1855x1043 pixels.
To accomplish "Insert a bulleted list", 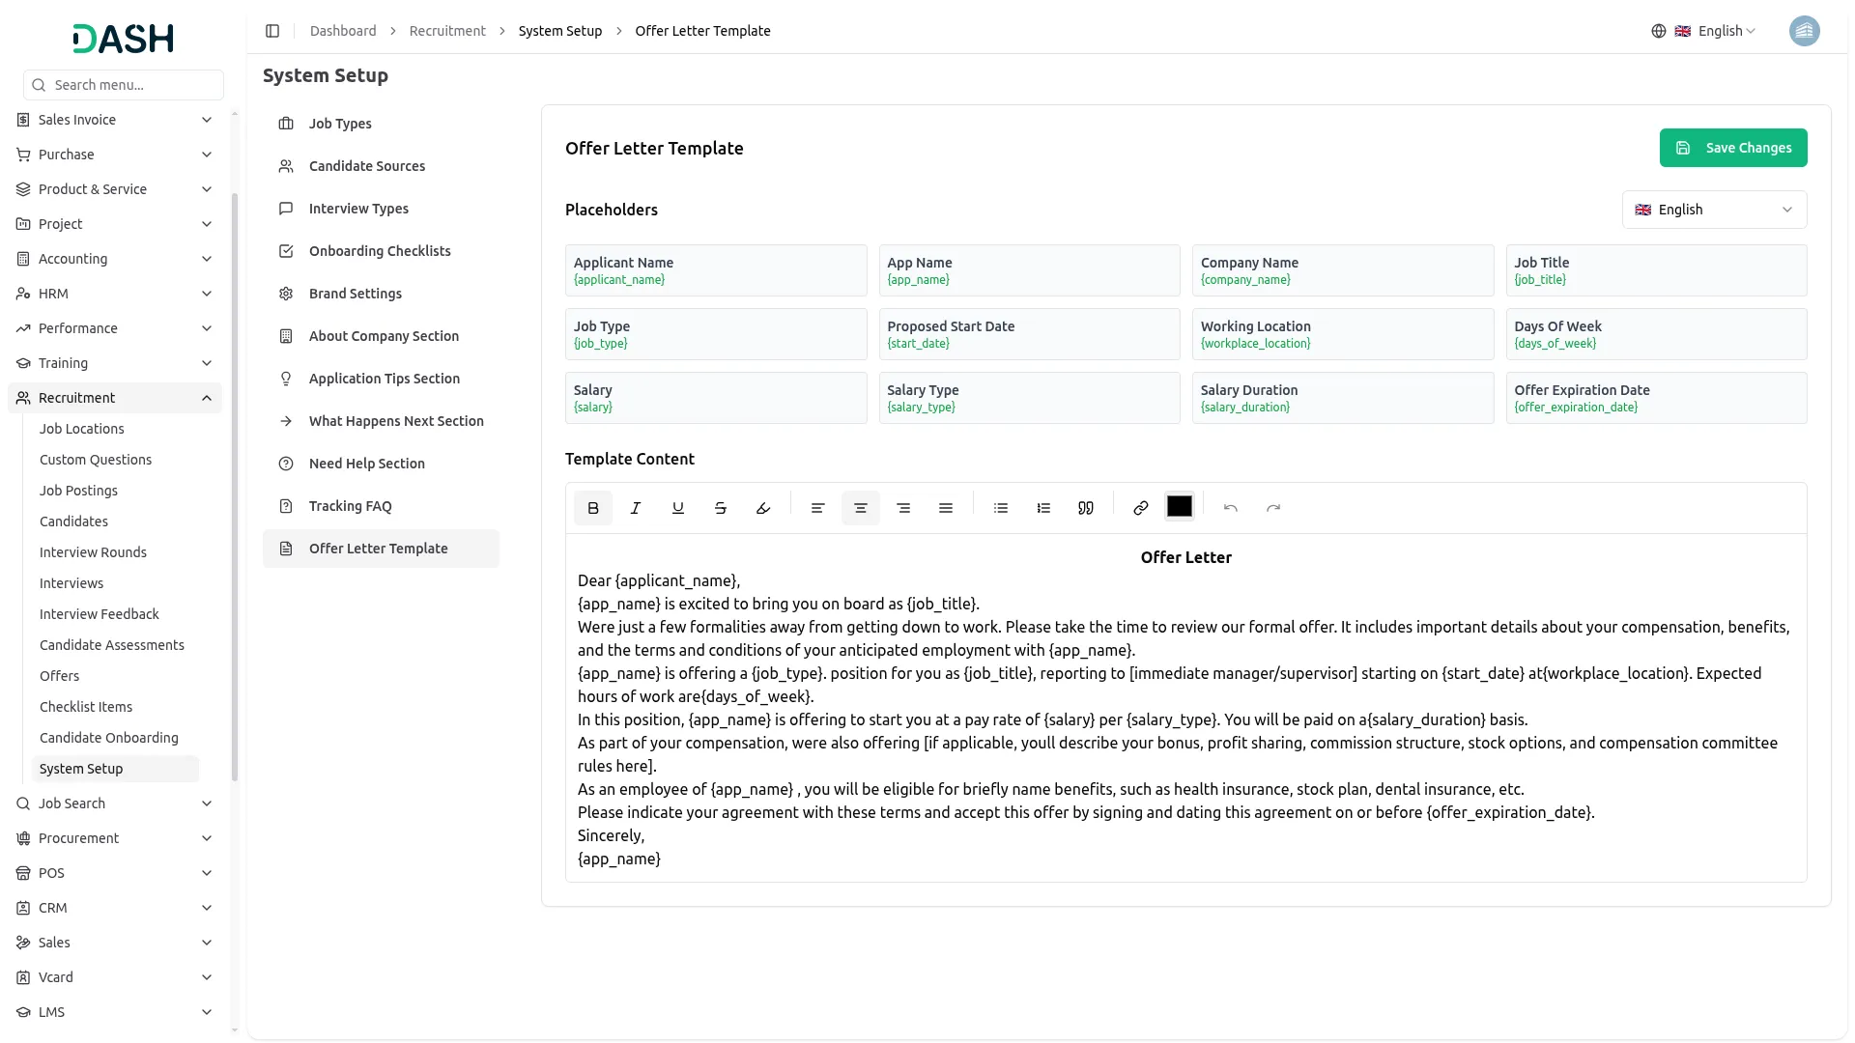I will tap(1001, 508).
